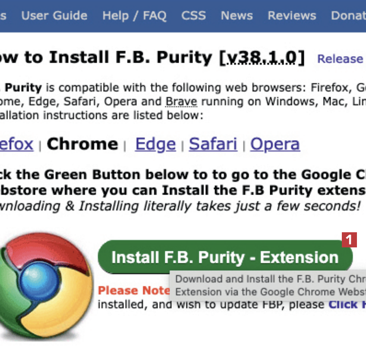Open the User Guide nav item
The width and height of the screenshot is (366, 346).
pos(54,16)
